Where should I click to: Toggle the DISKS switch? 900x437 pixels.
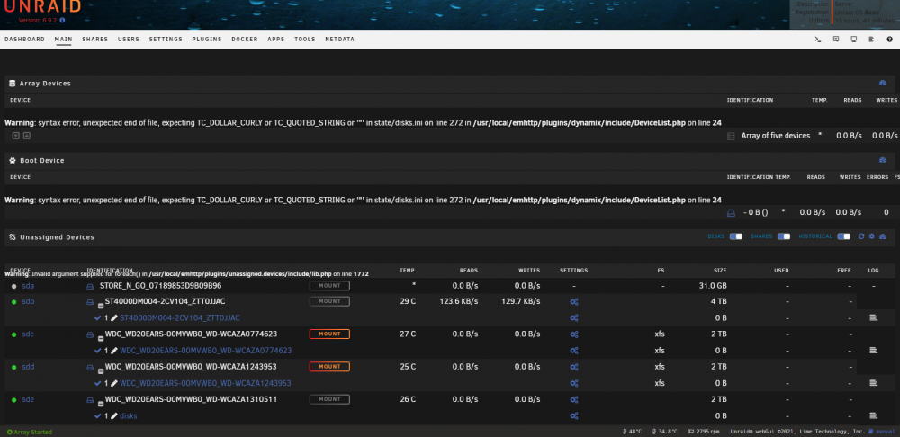[x=736, y=236]
